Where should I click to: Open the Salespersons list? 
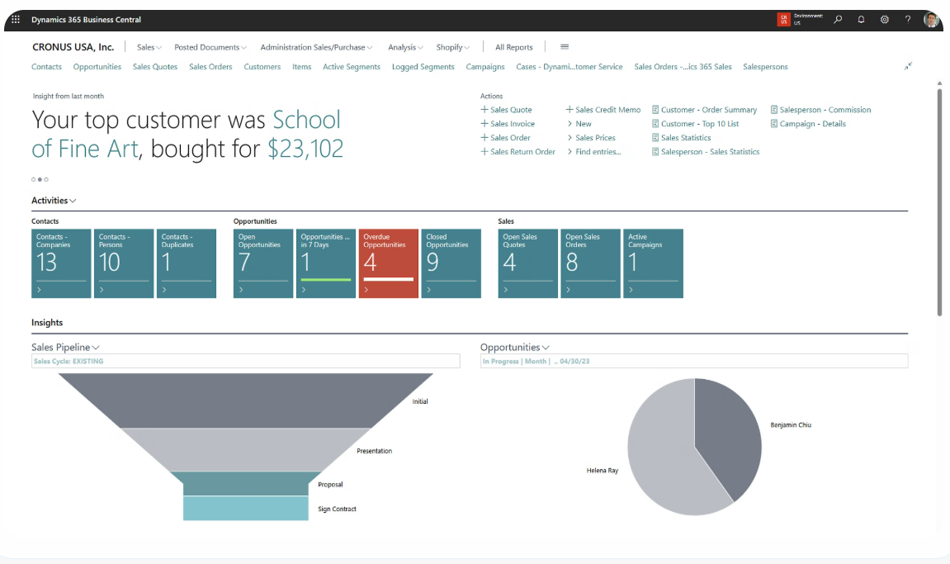click(765, 67)
